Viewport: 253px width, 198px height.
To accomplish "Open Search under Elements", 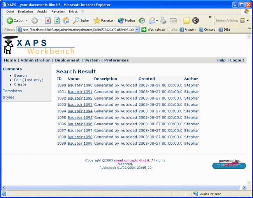I will point(21,75).
